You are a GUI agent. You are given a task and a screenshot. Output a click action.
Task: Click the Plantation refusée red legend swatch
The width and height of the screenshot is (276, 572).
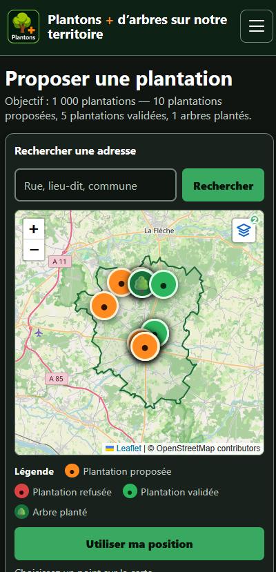click(22, 491)
